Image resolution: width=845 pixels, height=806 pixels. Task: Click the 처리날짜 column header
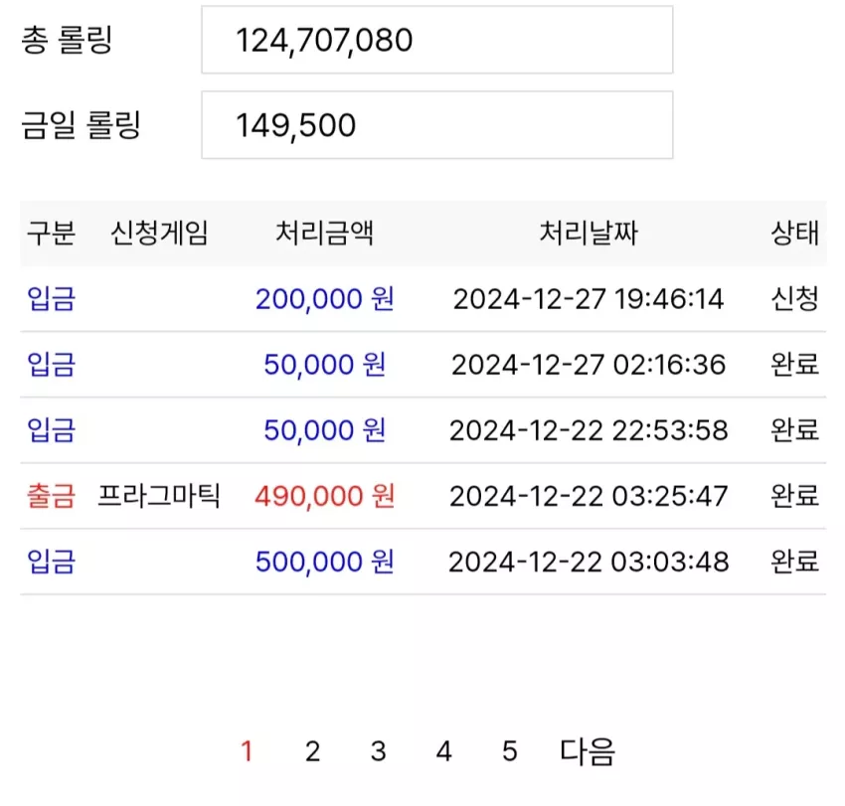[x=589, y=234]
